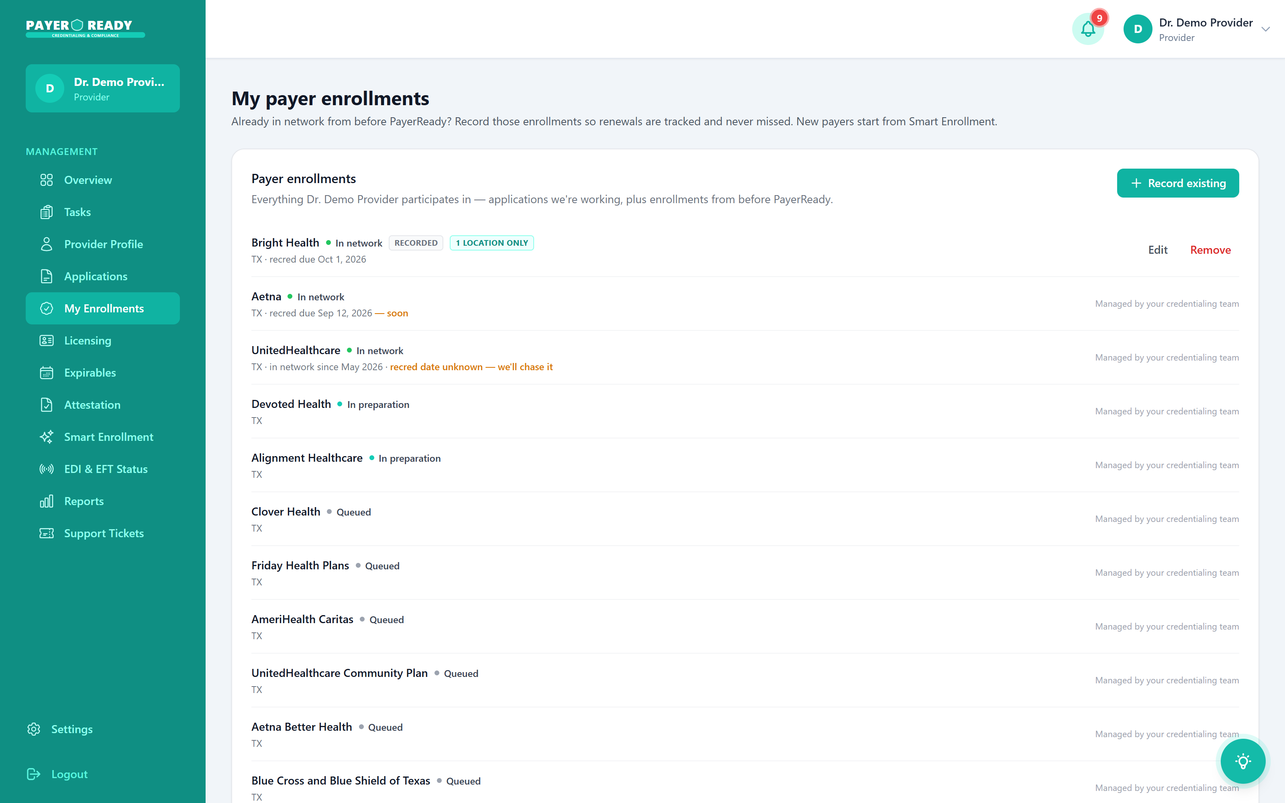Open the floating lightbulb help button

point(1242,761)
